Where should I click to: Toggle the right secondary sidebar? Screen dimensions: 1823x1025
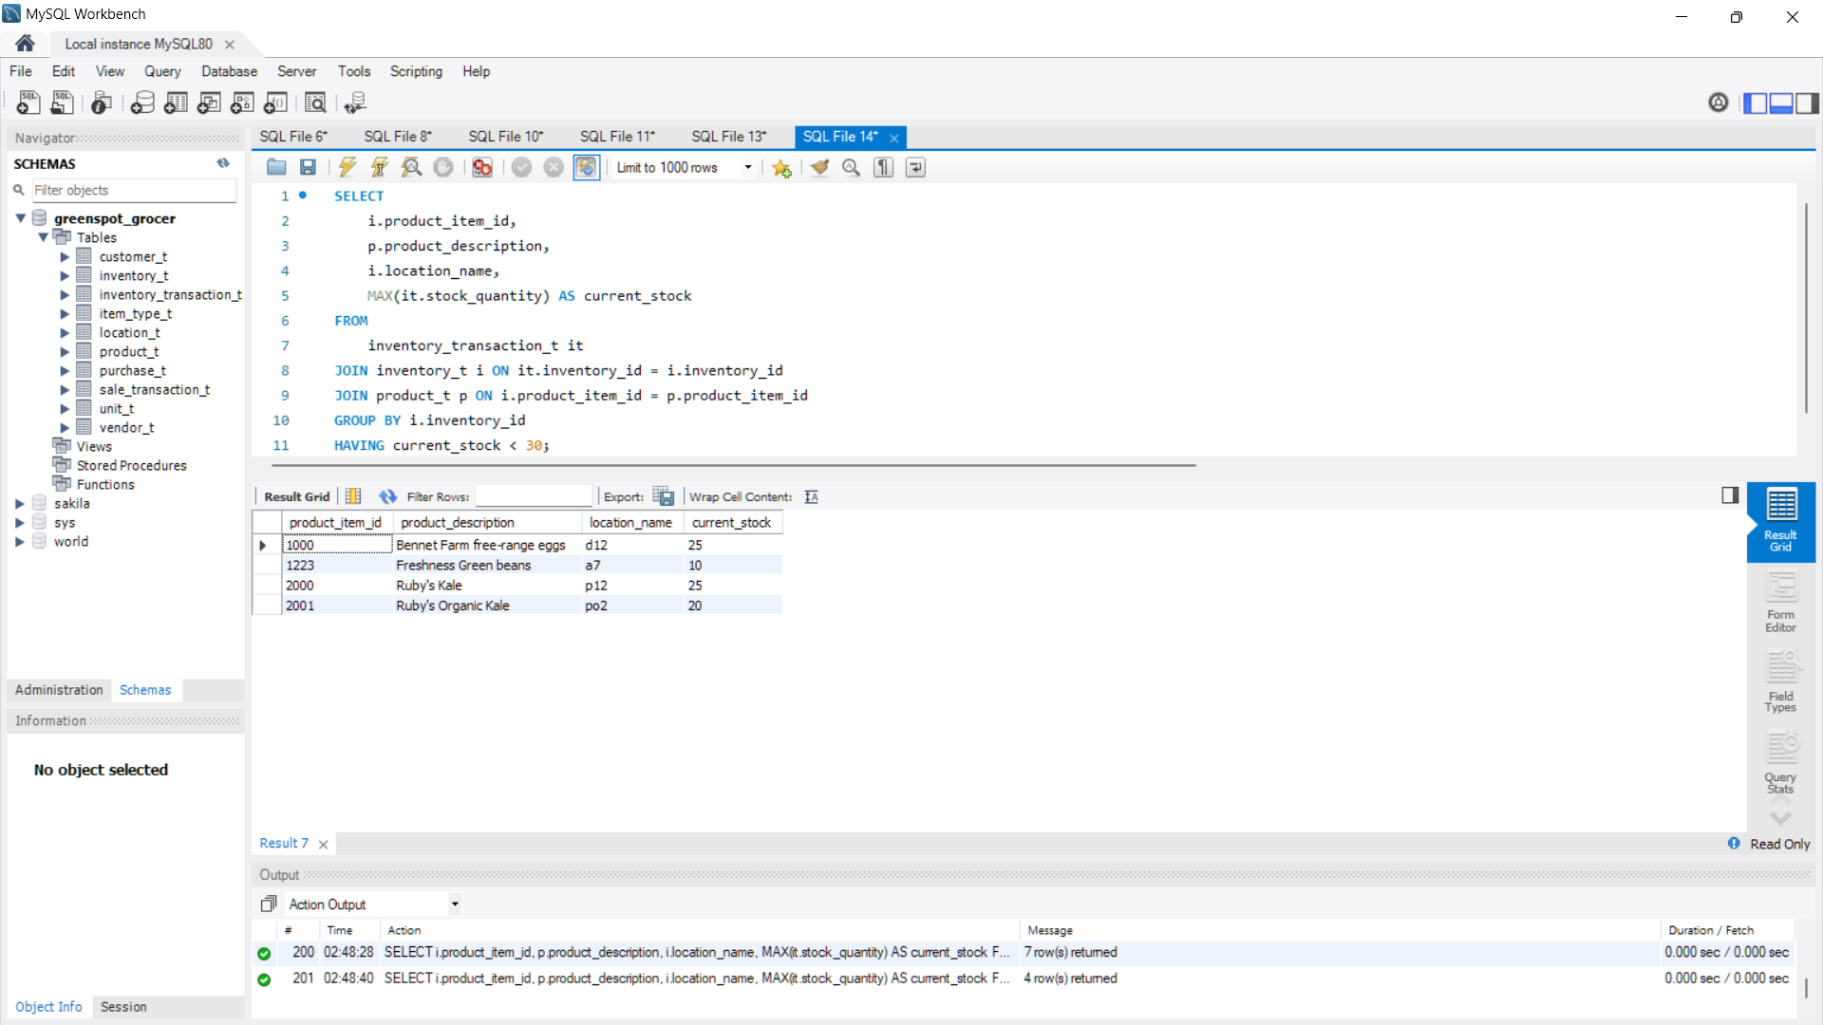[1808, 102]
